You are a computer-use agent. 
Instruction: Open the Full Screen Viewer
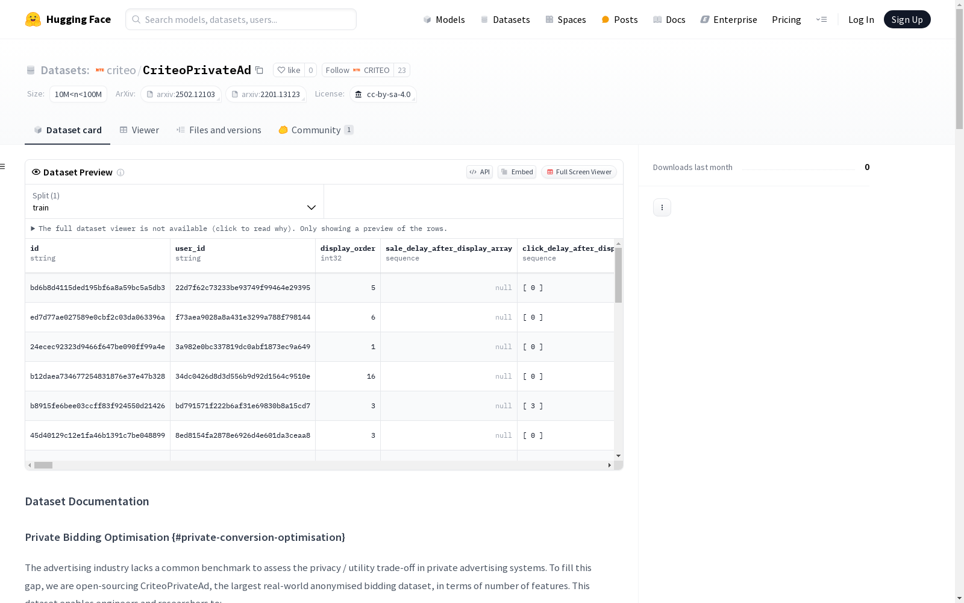pyautogui.click(x=579, y=172)
